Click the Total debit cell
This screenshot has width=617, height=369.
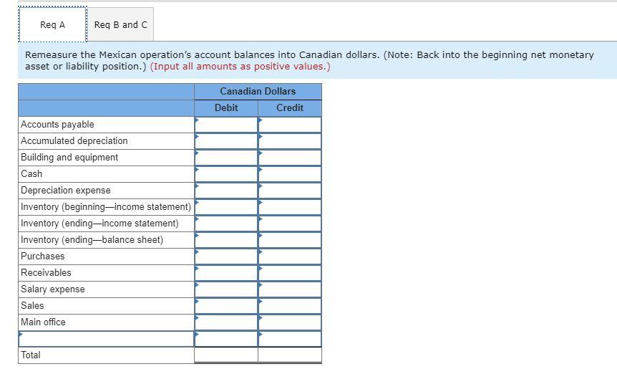click(226, 355)
